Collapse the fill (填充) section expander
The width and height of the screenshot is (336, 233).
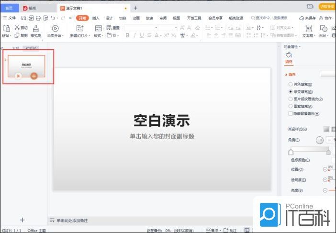tap(286, 75)
